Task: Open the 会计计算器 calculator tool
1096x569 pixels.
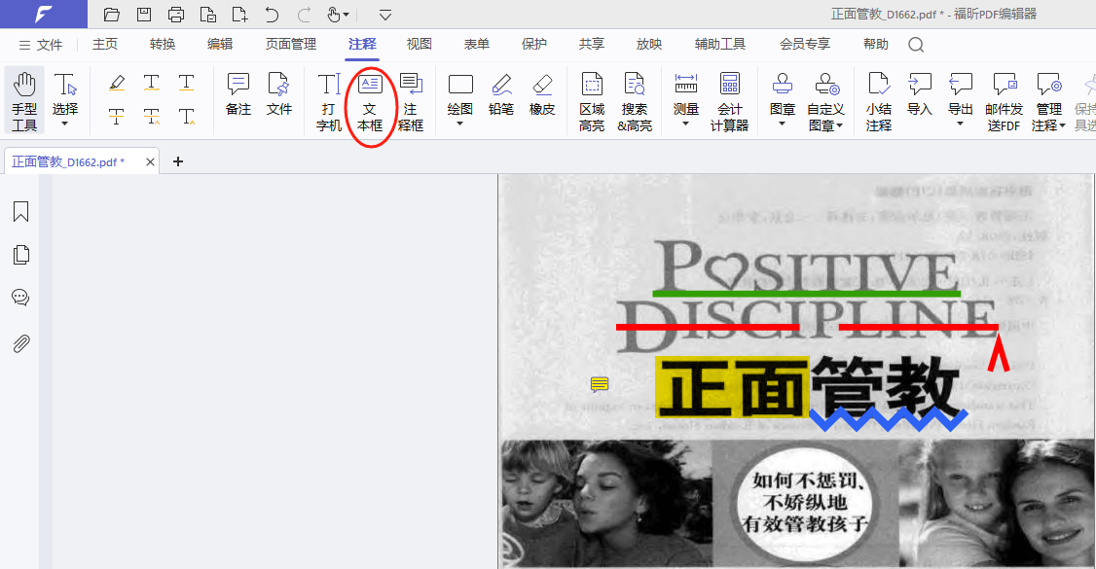Action: pyautogui.click(x=729, y=101)
